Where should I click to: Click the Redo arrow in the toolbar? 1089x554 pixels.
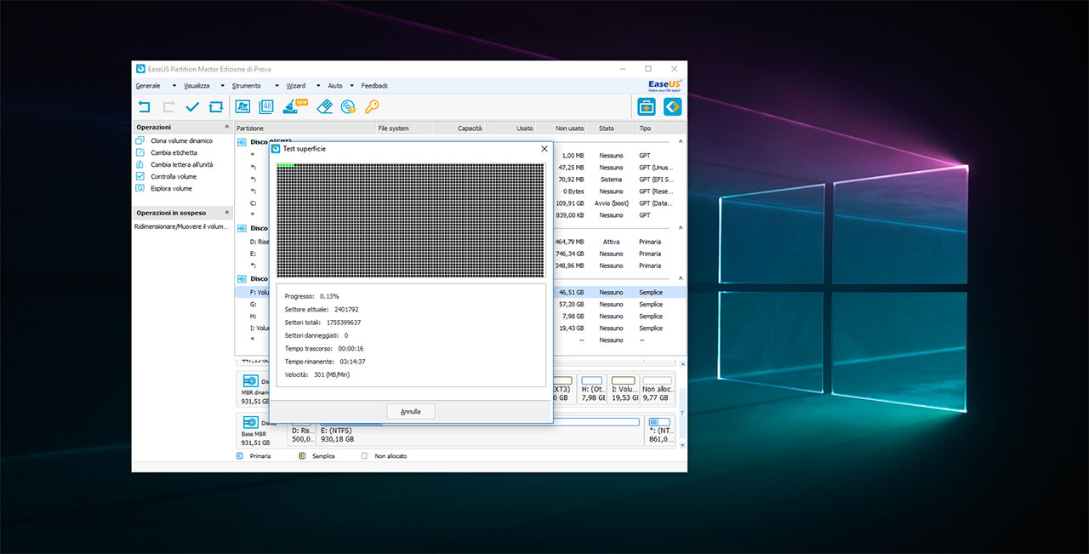pyautogui.click(x=168, y=106)
